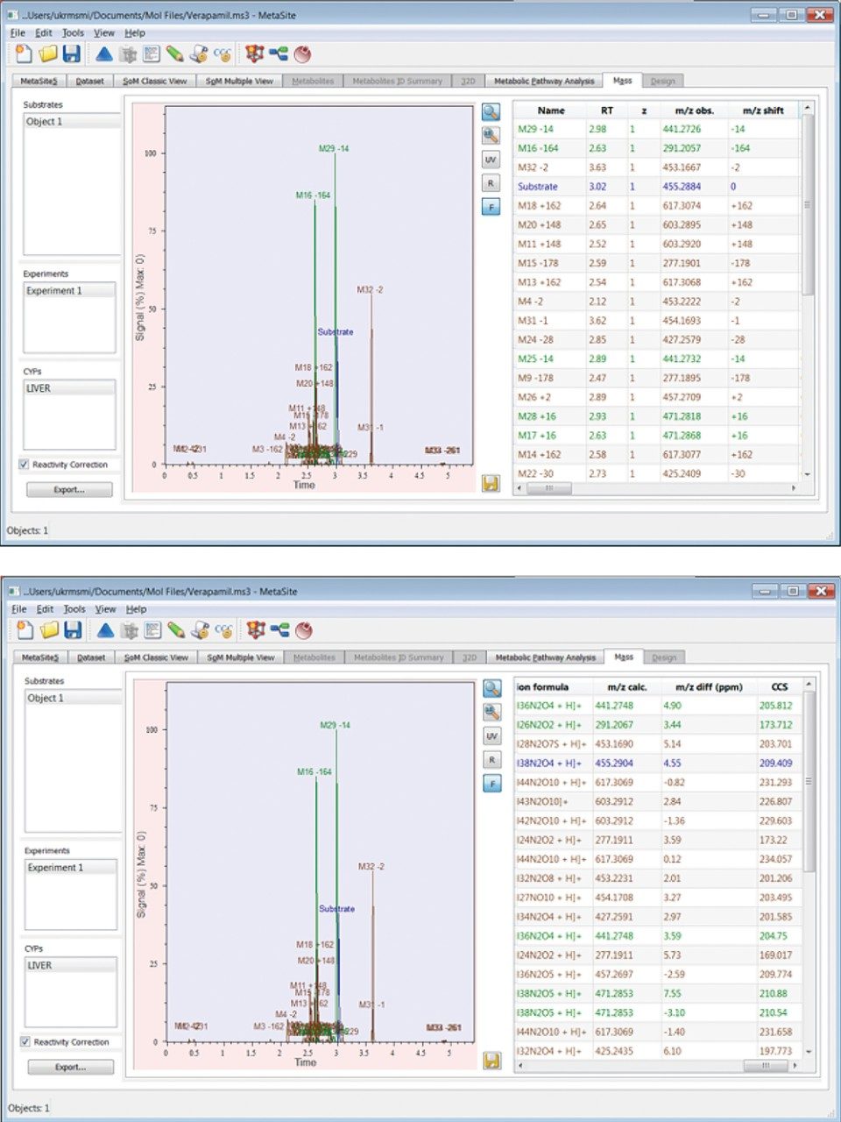Image resolution: width=841 pixels, height=1122 pixels.
Task: Open the View menu in bottom window
Action: coord(106,609)
